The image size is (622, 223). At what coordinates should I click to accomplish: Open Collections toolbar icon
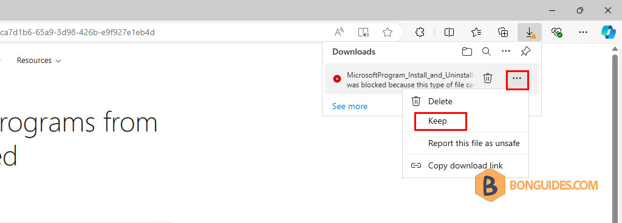(503, 33)
